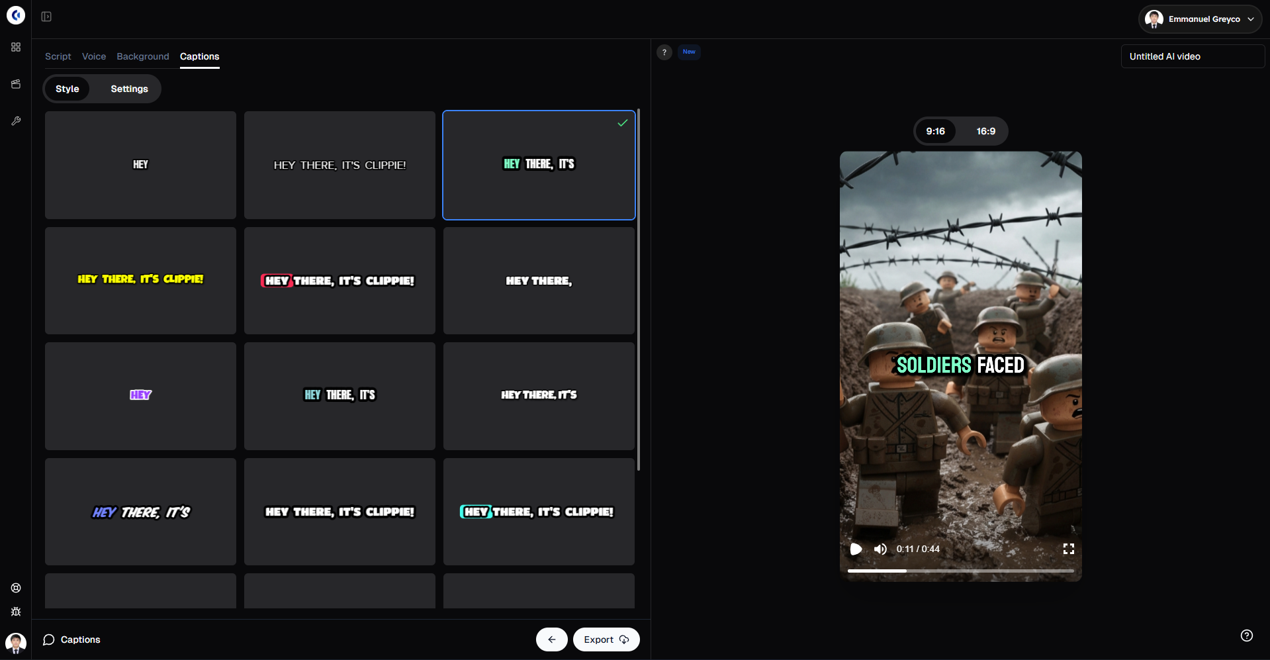Choose bold white HEY THERE, IT'S CLIPPIE! style
The width and height of the screenshot is (1270, 660).
click(340, 512)
